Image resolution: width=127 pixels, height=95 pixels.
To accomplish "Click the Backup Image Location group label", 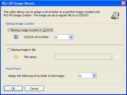I will [x=20, y=24].
